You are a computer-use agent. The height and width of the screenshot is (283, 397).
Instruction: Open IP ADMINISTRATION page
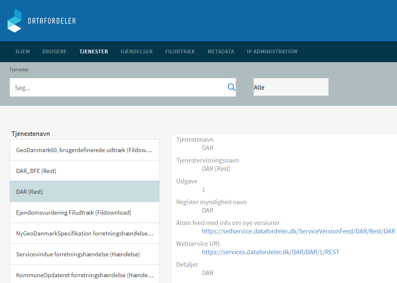pyautogui.click(x=272, y=52)
